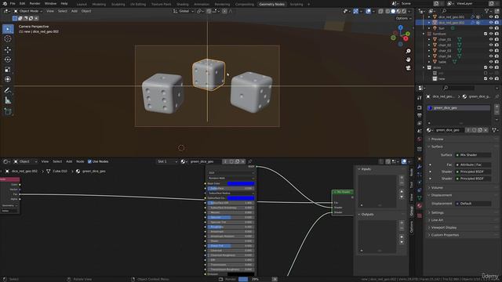Expand the Settings panel
This screenshot has height=282, width=502.
click(x=437, y=212)
